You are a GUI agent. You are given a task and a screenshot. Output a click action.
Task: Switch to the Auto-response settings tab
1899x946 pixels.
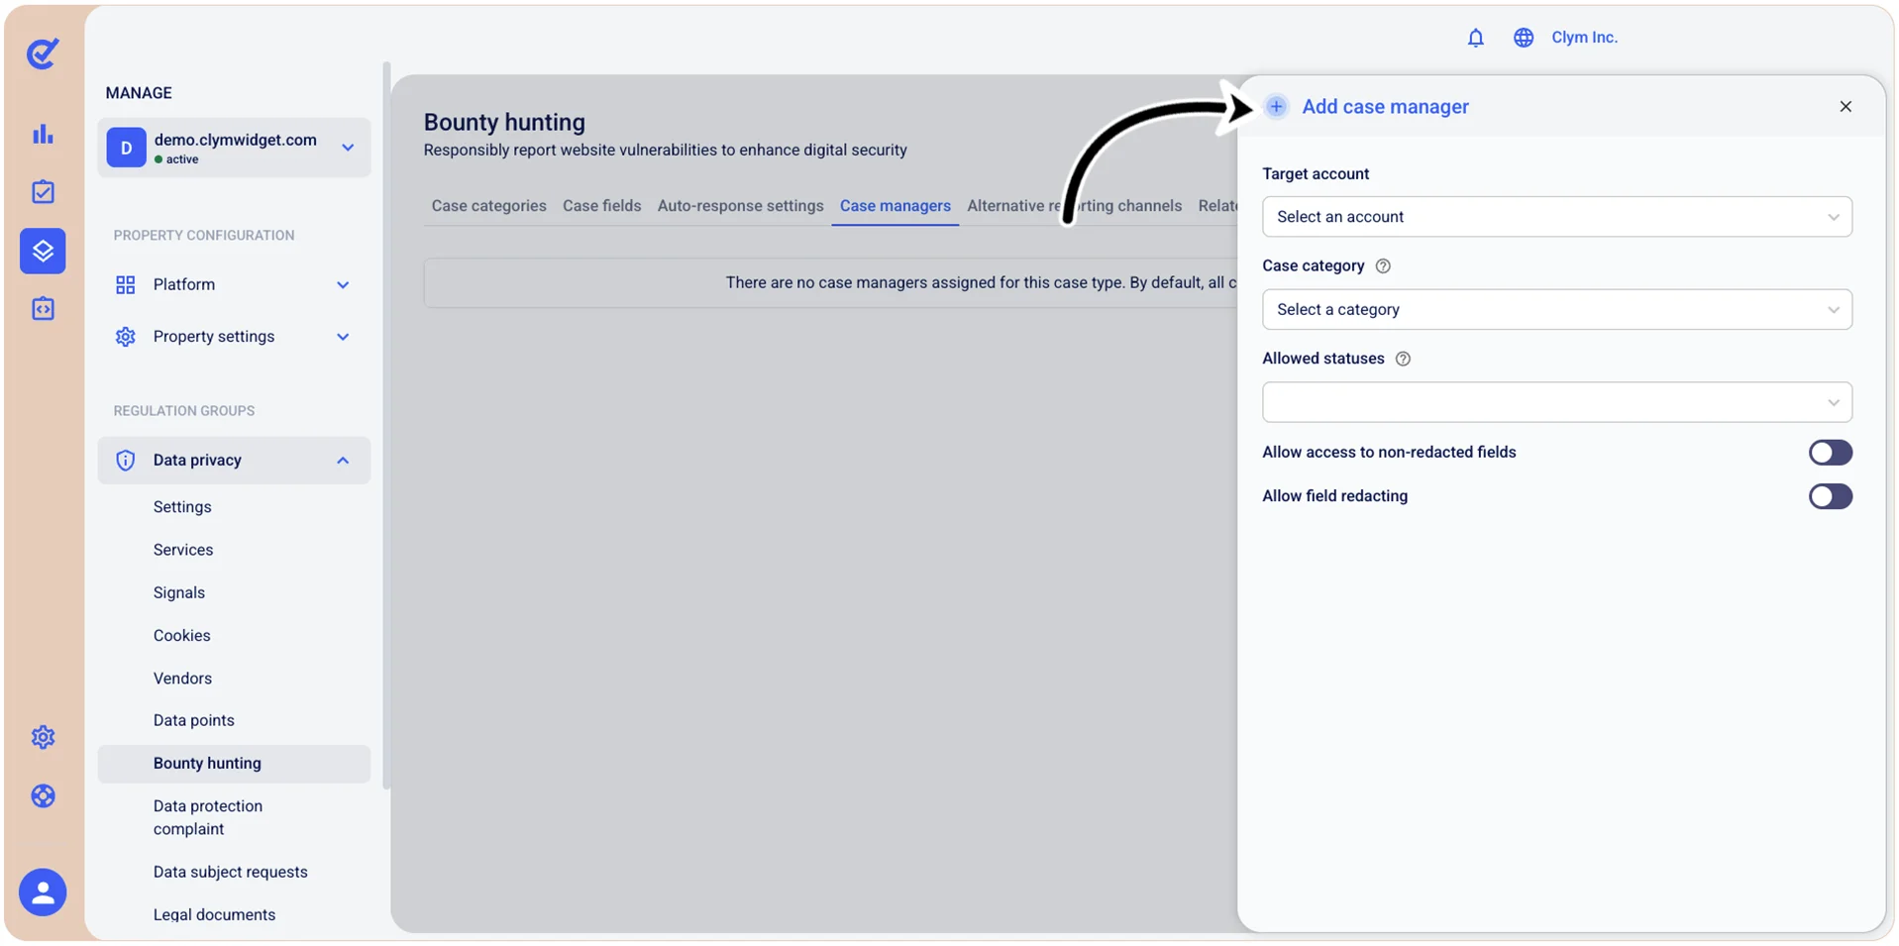coord(740,206)
